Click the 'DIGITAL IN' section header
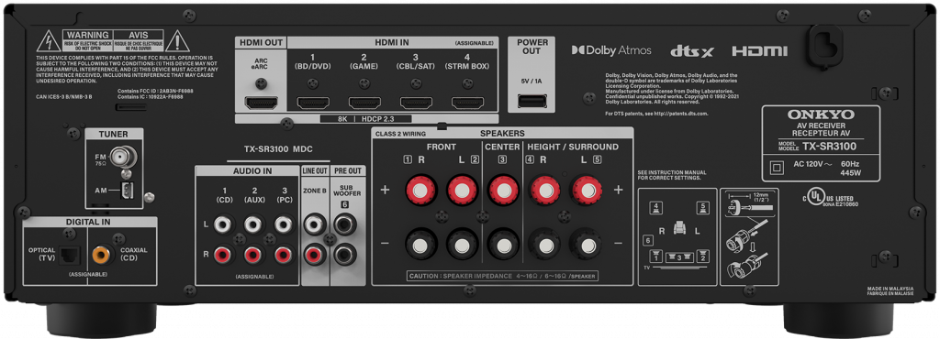Image resolution: width=940 pixels, height=339 pixels. point(89,222)
